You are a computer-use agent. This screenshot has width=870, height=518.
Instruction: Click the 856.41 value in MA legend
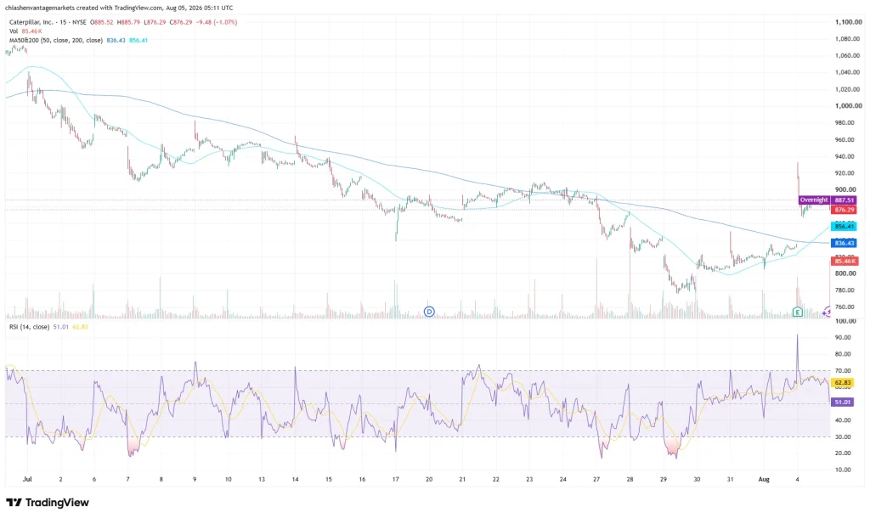138,41
